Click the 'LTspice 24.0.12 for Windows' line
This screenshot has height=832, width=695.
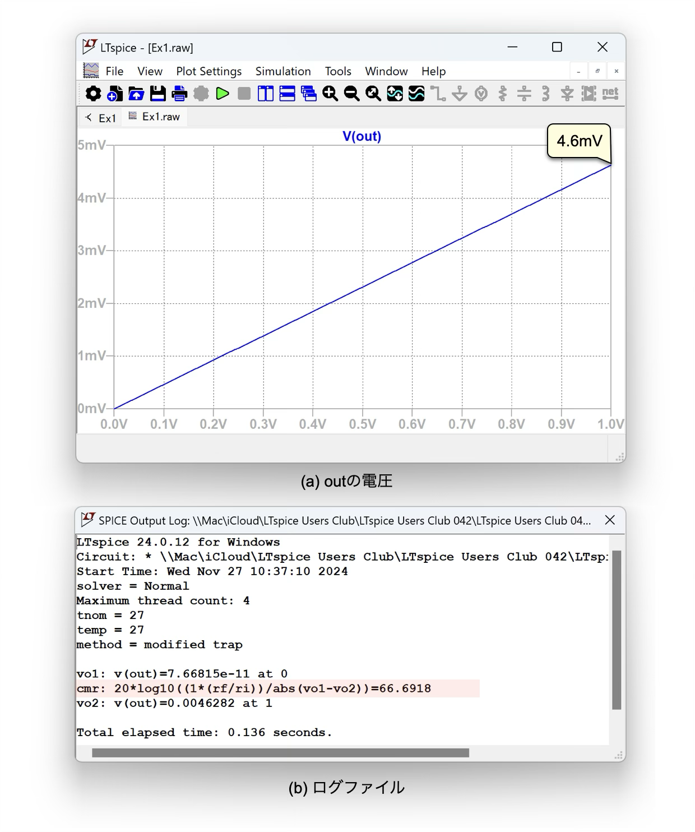coord(178,542)
